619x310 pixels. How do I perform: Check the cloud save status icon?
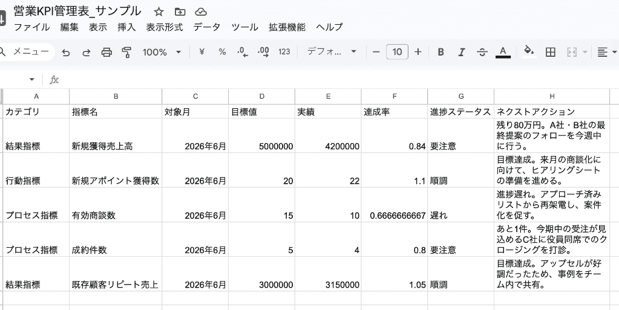[x=201, y=12]
